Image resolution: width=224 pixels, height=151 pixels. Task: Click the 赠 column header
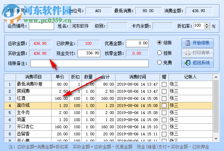[164, 77]
